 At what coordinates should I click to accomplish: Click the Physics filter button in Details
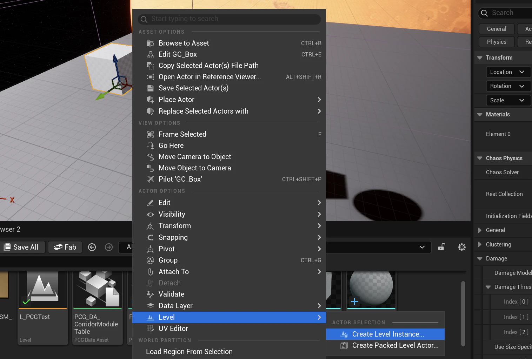[x=497, y=42]
